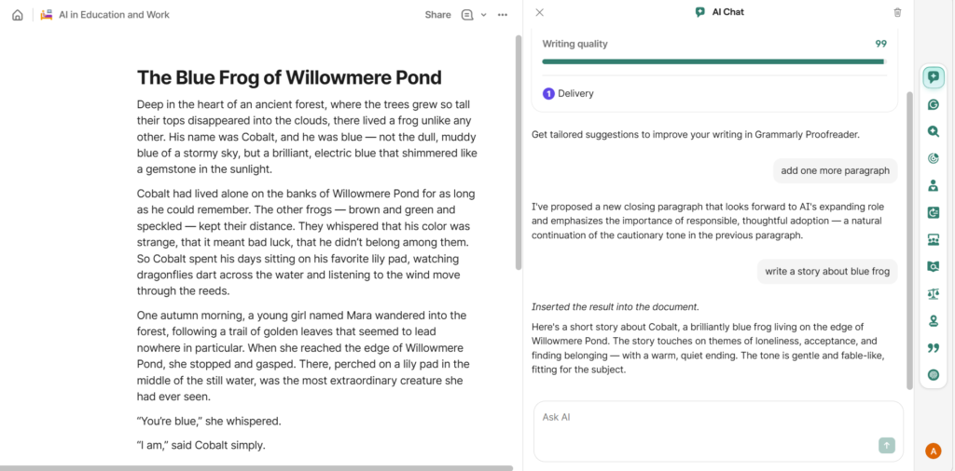Select the 'write a story about blue frog' message

[827, 272]
